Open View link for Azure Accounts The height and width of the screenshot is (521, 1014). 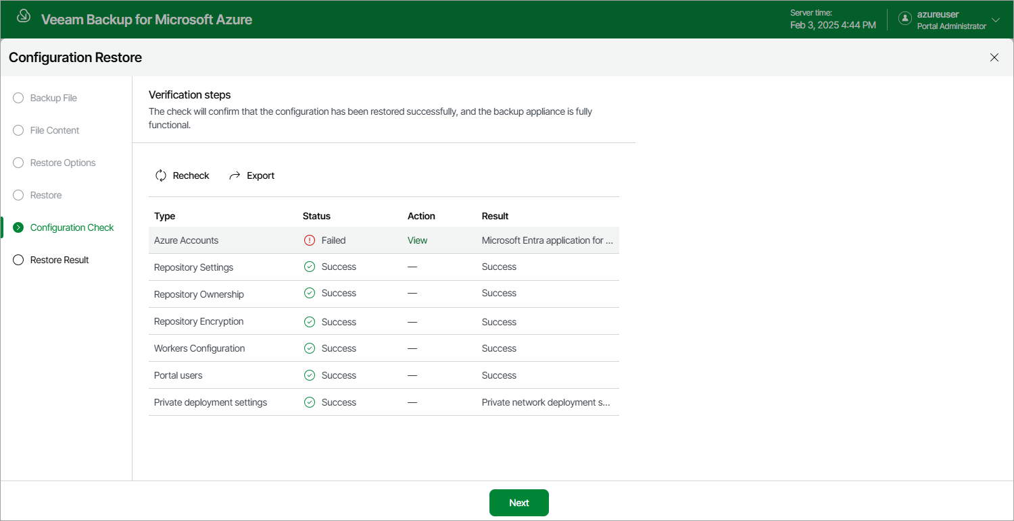click(x=417, y=240)
